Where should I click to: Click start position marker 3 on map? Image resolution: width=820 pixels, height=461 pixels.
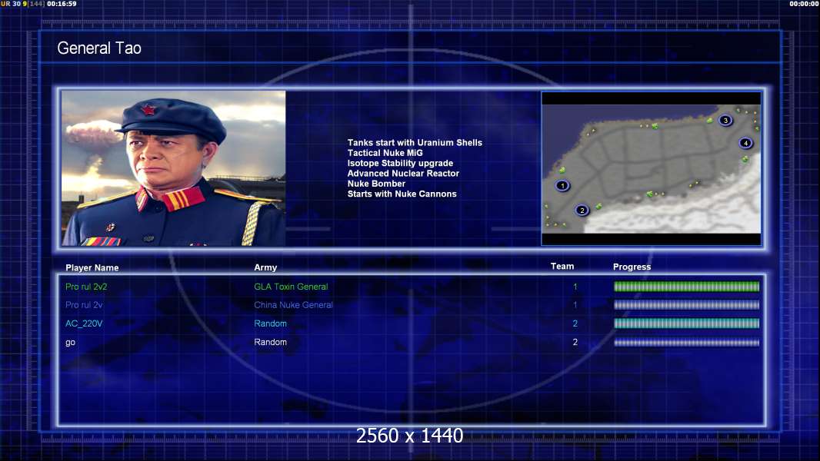click(x=725, y=120)
